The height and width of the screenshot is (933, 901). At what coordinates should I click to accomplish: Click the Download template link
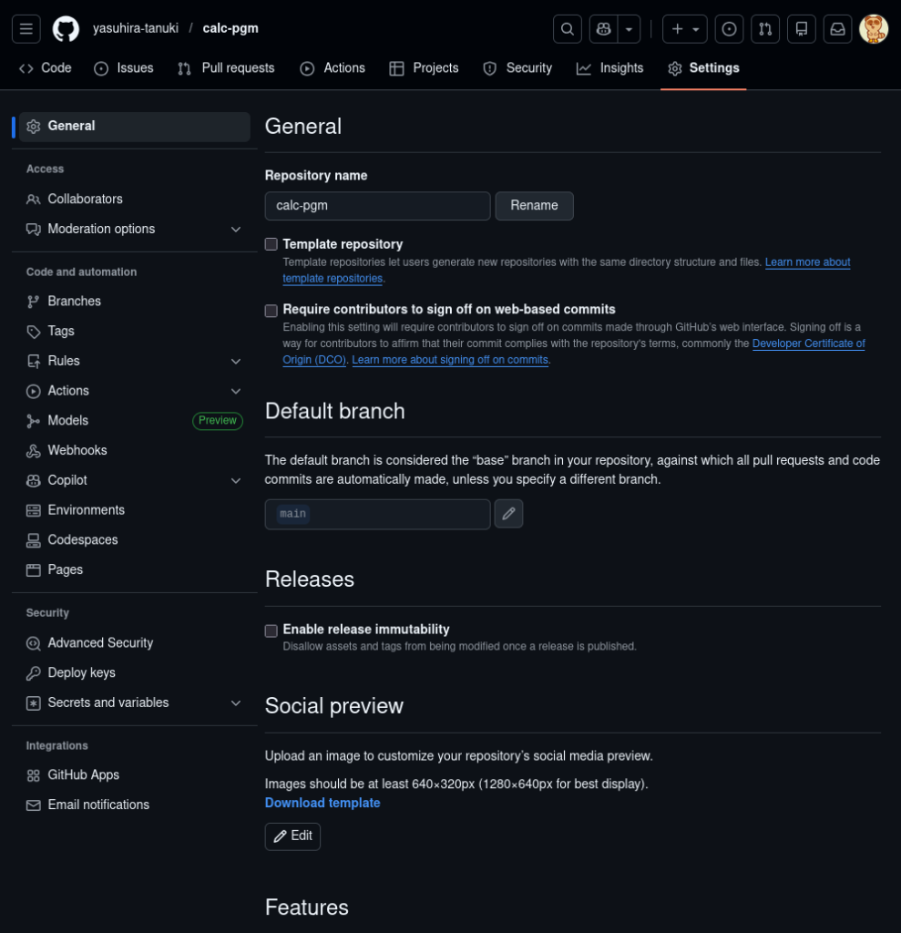coord(323,803)
